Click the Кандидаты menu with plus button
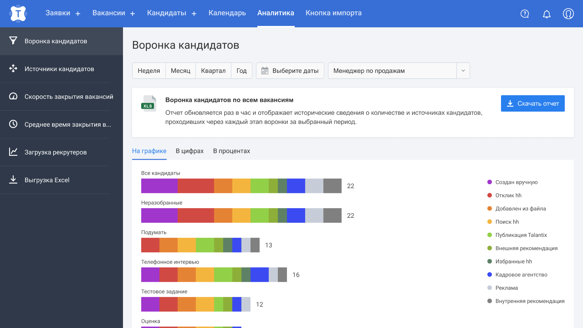This screenshot has height=328, width=583. point(172,13)
